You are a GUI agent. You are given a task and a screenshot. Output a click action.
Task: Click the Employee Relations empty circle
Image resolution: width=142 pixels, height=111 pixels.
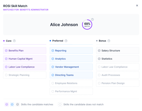(53, 83)
